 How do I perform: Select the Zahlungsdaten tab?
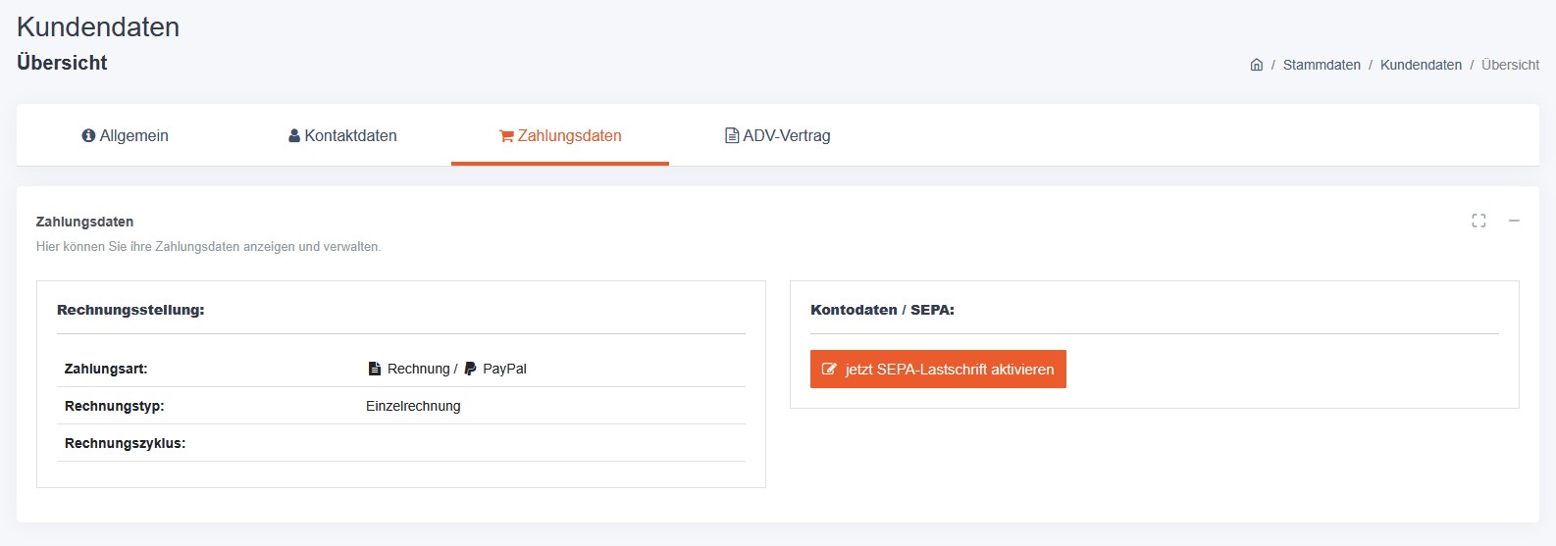(569, 136)
